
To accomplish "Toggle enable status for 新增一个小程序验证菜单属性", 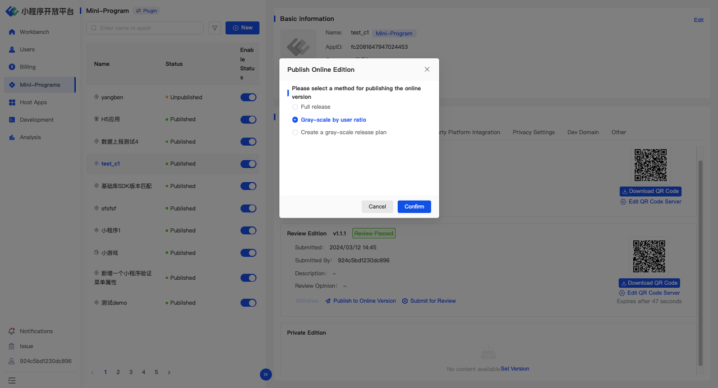I will [248, 278].
